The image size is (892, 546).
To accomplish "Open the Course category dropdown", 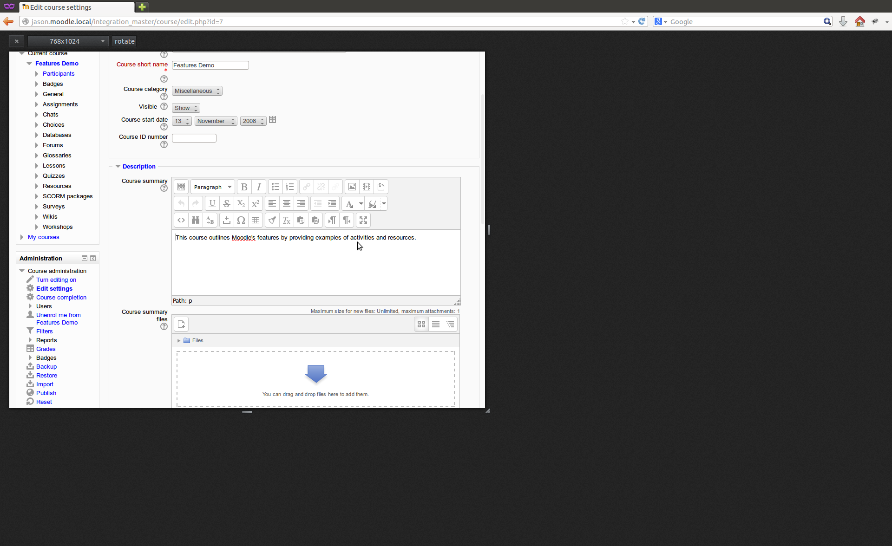I will (197, 91).
